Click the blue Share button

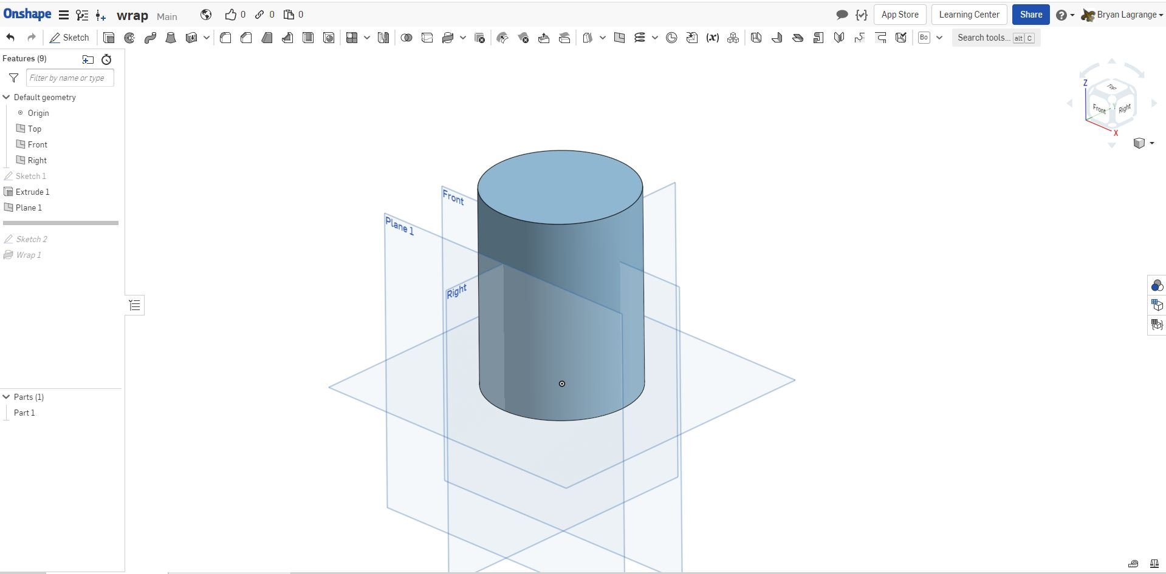coord(1031,15)
